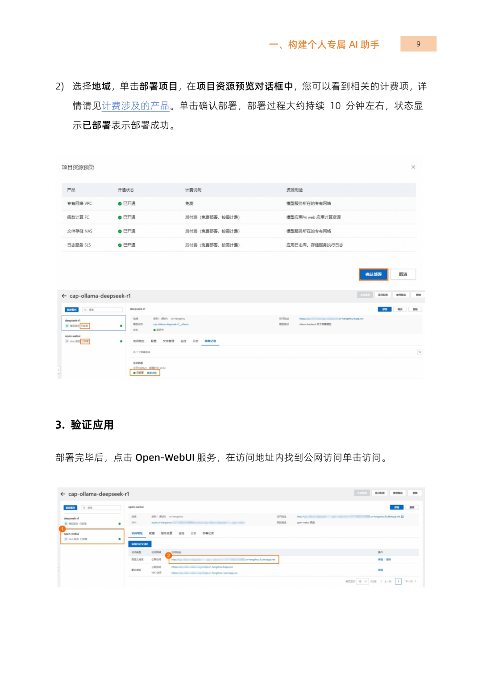
Task: Click 新建服务 in open-webui service view
Action: pos(70,508)
